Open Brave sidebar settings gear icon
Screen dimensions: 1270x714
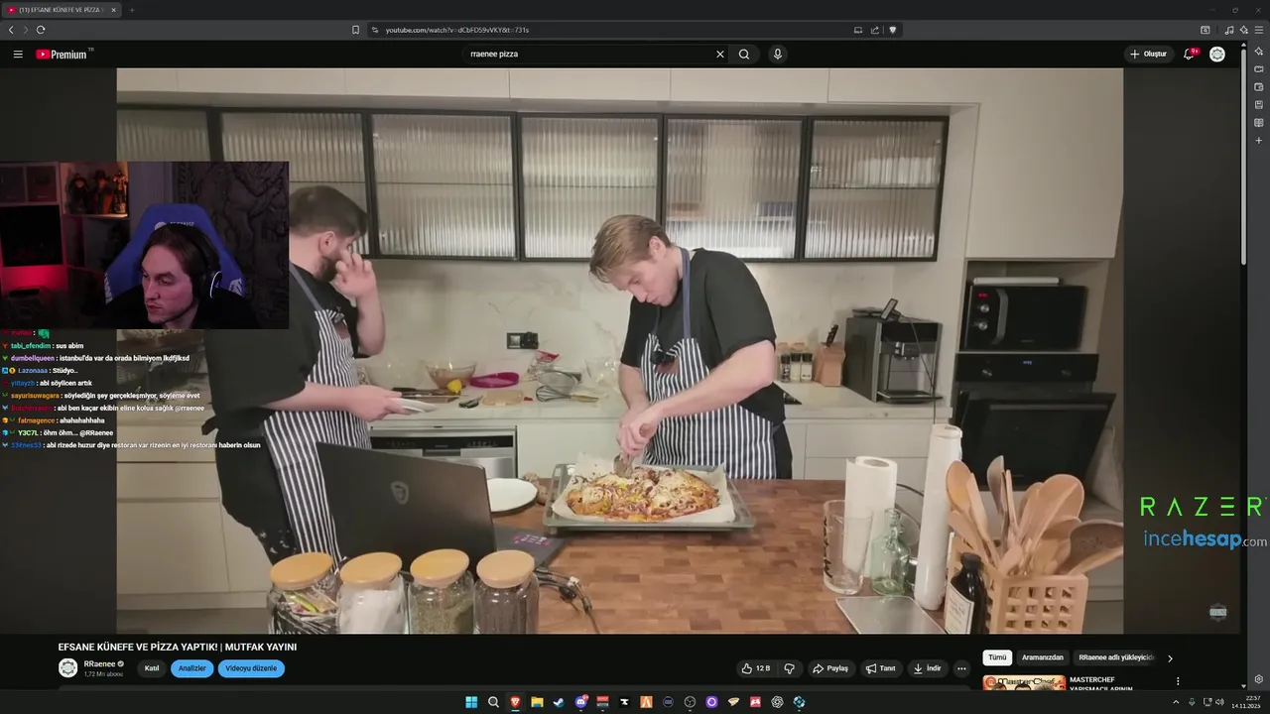[1259, 679]
